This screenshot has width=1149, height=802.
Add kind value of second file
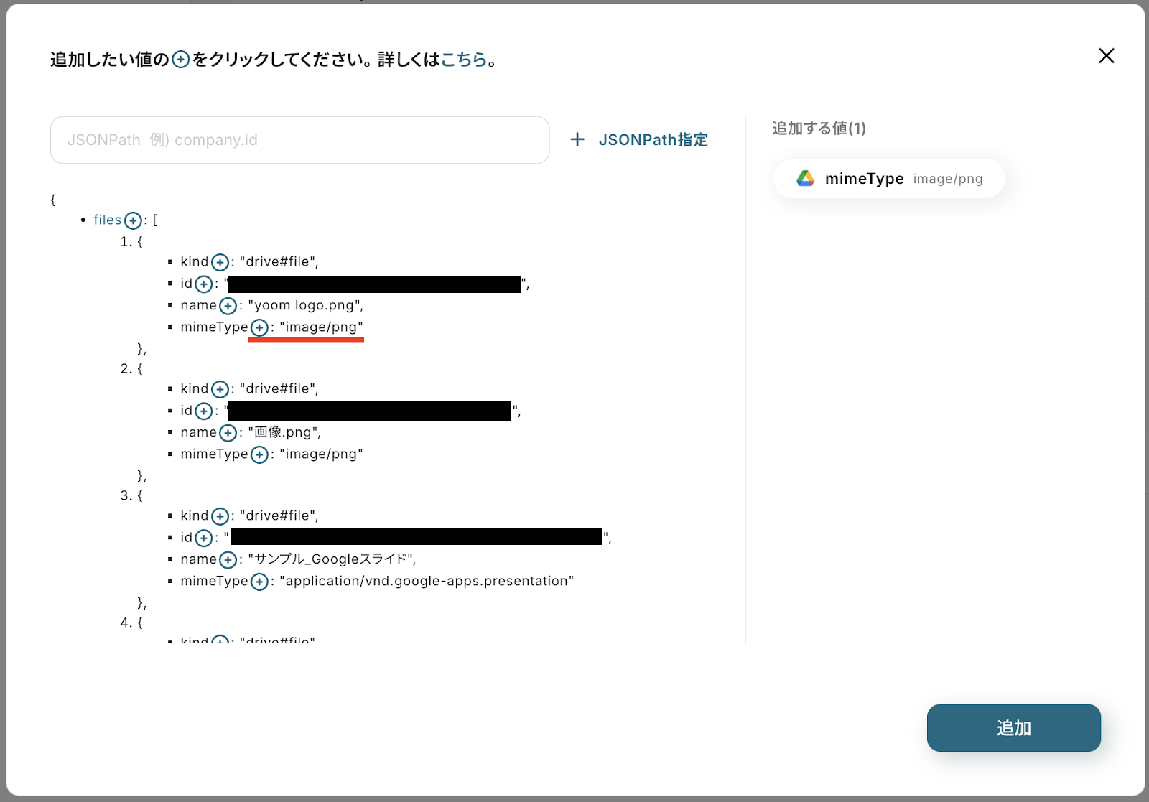(x=220, y=389)
